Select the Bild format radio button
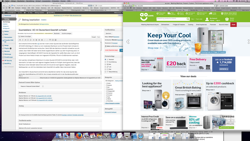 pos(105,64)
